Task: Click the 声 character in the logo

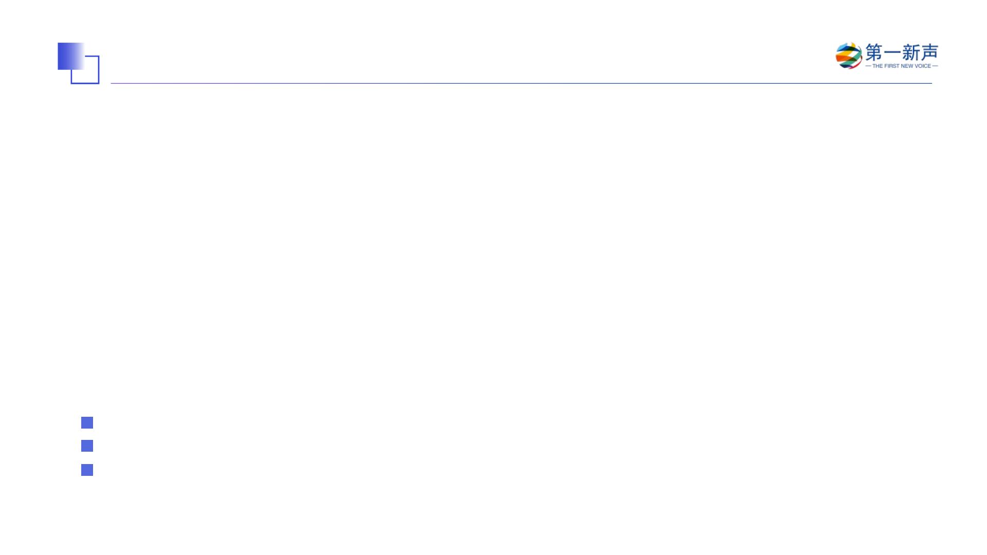Action: 929,52
